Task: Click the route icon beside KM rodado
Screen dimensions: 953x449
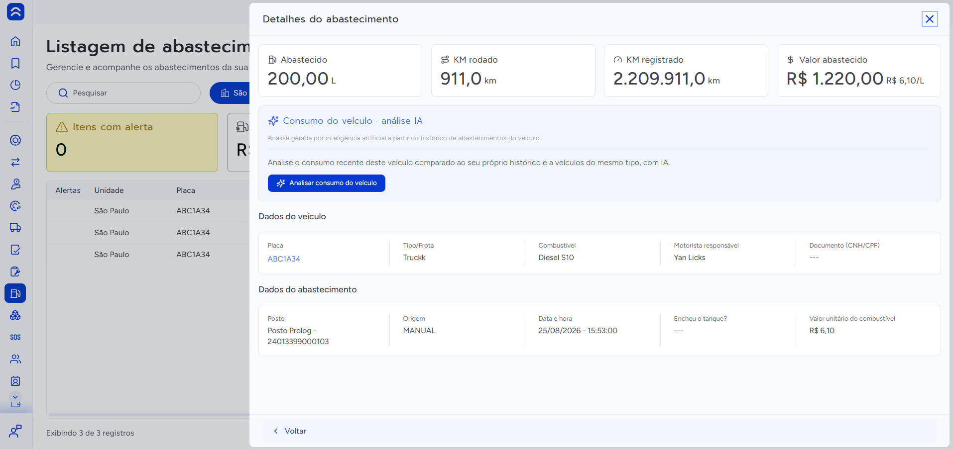Action: [445, 60]
